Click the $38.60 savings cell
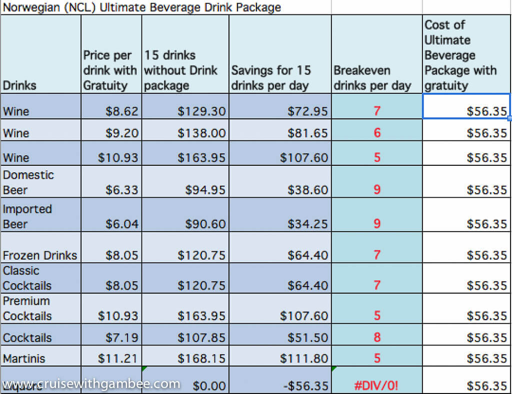Screen dimensions: 512x394 [280, 181]
